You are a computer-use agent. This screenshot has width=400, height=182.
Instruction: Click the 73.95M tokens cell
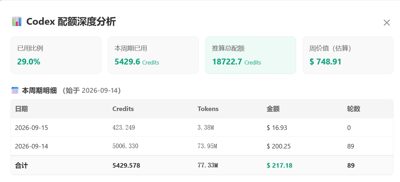(x=207, y=146)
